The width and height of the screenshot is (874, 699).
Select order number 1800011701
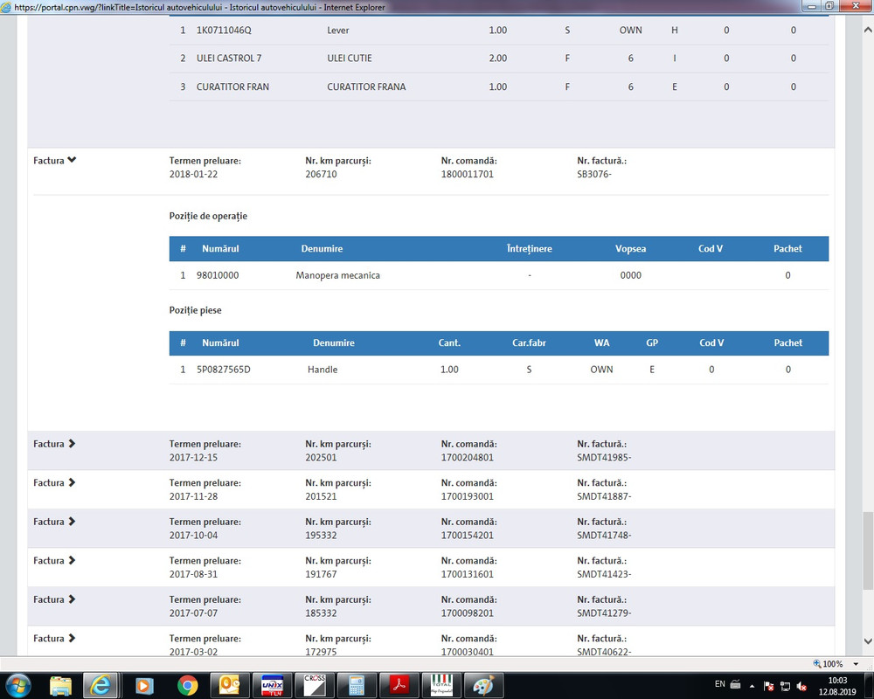pyautogui.click(x=467, y=175)
